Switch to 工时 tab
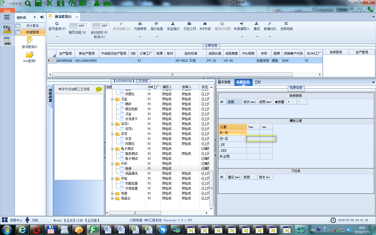Image resolution: width=376 pixels, height=235 pixels. click(x=257, y=82)
